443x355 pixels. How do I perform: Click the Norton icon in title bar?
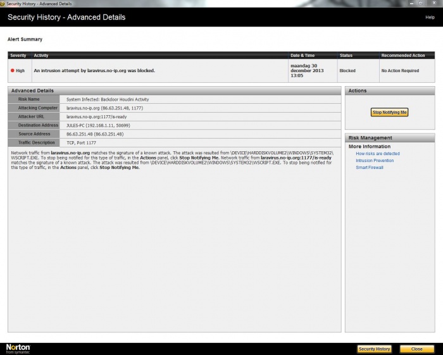(3, 4)
